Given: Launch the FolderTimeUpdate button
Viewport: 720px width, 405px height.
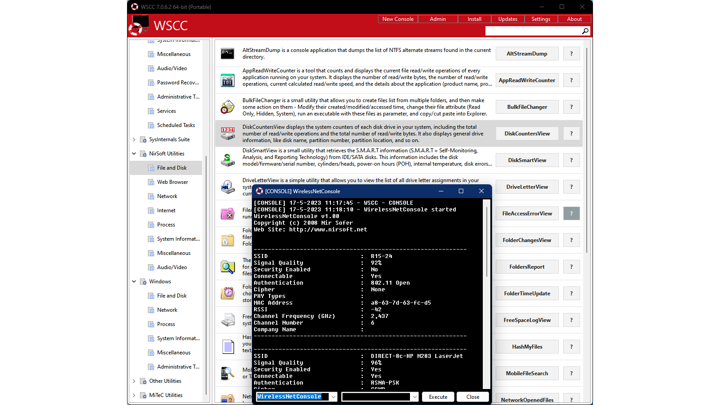Looking at the screenshot, I should tap(527, 294).
